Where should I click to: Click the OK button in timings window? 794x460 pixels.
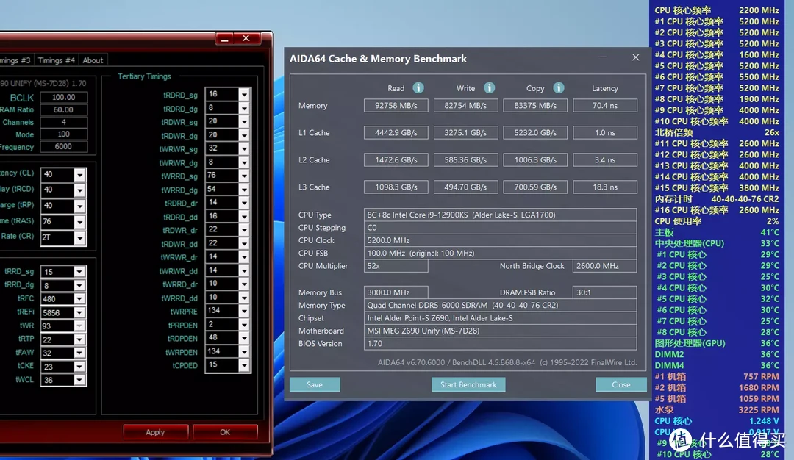coord(225,432)
